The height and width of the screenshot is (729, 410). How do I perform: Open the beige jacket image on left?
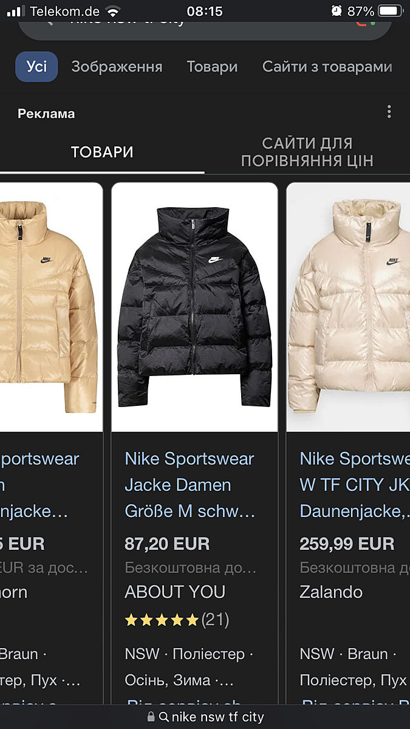[51, 307]
